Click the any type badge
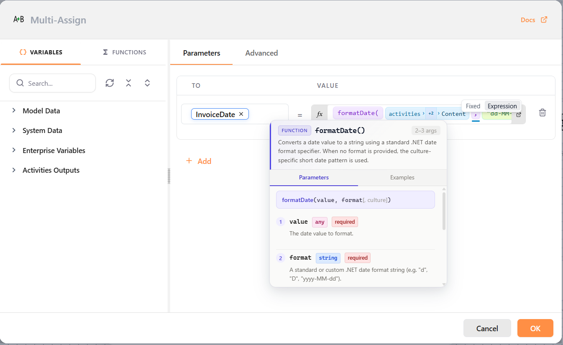This screenshot has height=345, width=563. pyautogui.click(x=320, y=222)
